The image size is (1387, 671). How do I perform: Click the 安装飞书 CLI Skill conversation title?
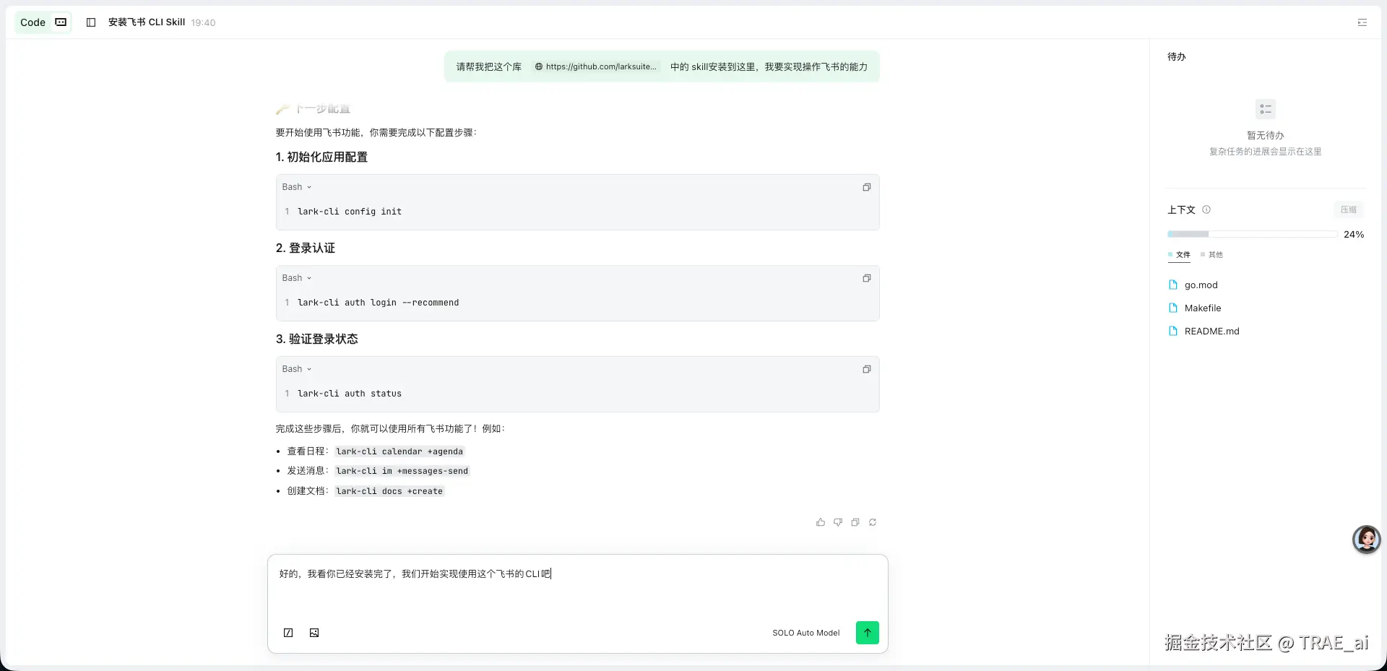[x=147, y=22]
